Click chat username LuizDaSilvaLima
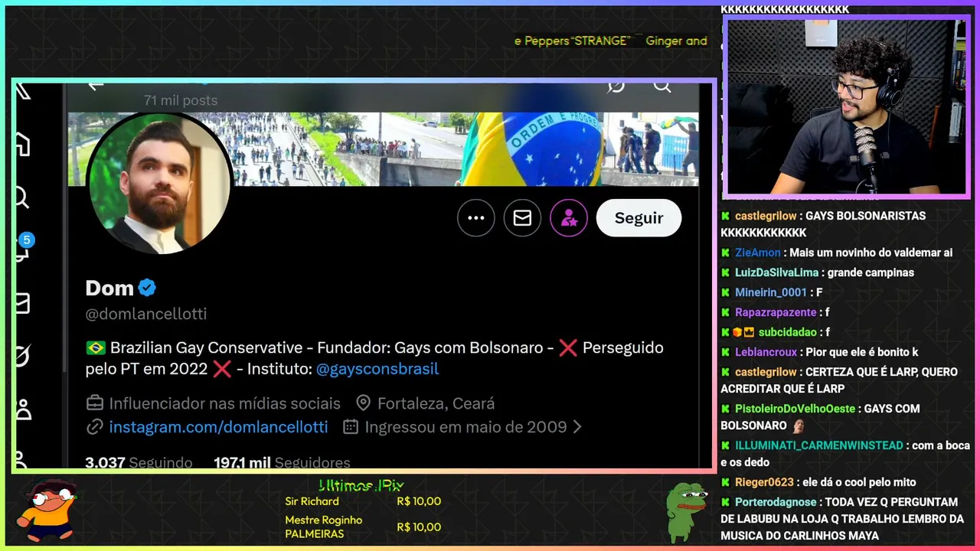This screenshot has height=551, width=980. 776,272
